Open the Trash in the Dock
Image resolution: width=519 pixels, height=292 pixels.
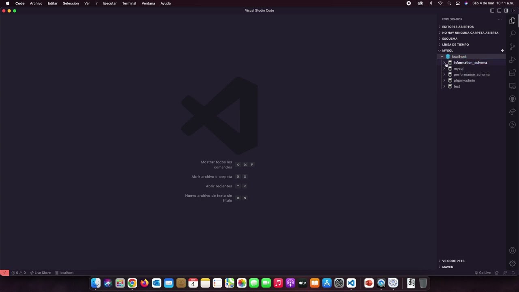click(x=423, y=283)
